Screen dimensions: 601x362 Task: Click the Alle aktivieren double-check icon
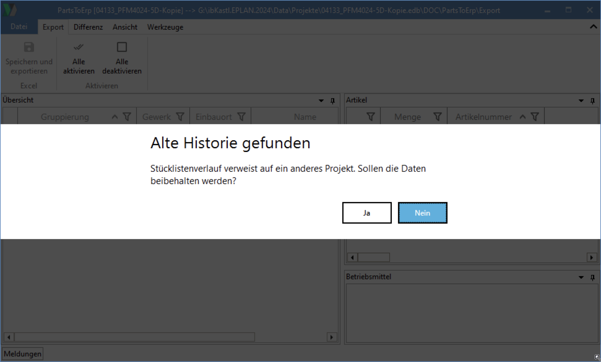79,47
